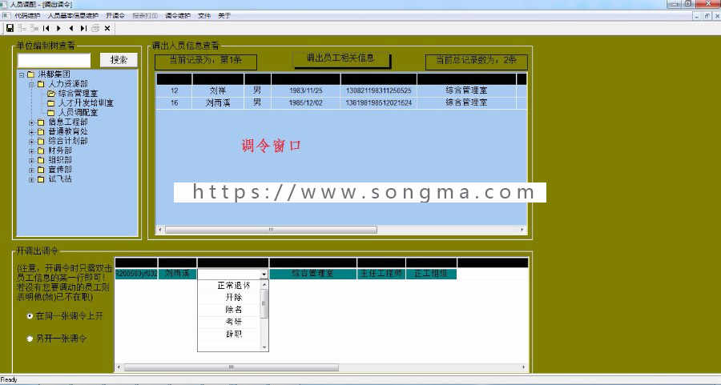Open the 关于 menu
Screen dimensions: 721x385
click(224, 16)
